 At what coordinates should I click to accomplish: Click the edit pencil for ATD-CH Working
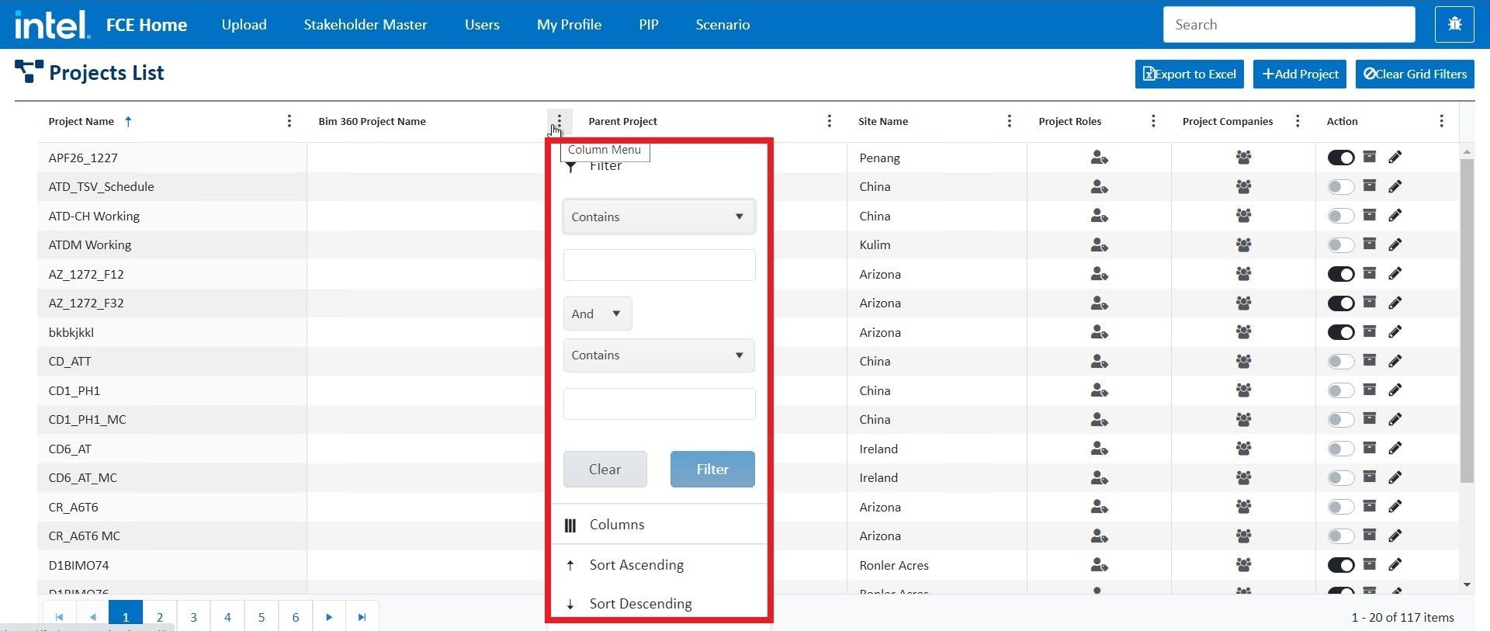1395,216
